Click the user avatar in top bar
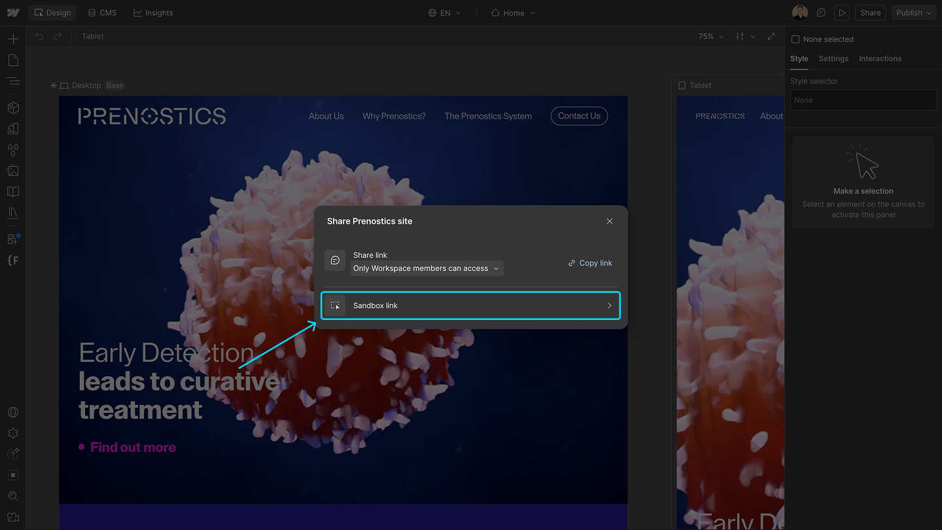 click(800, 12)
